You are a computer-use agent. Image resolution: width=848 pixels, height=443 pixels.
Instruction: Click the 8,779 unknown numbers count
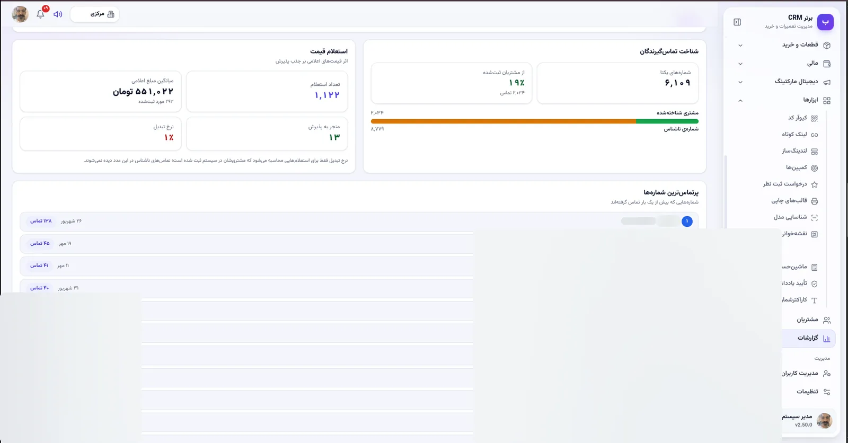pos(377,129)
